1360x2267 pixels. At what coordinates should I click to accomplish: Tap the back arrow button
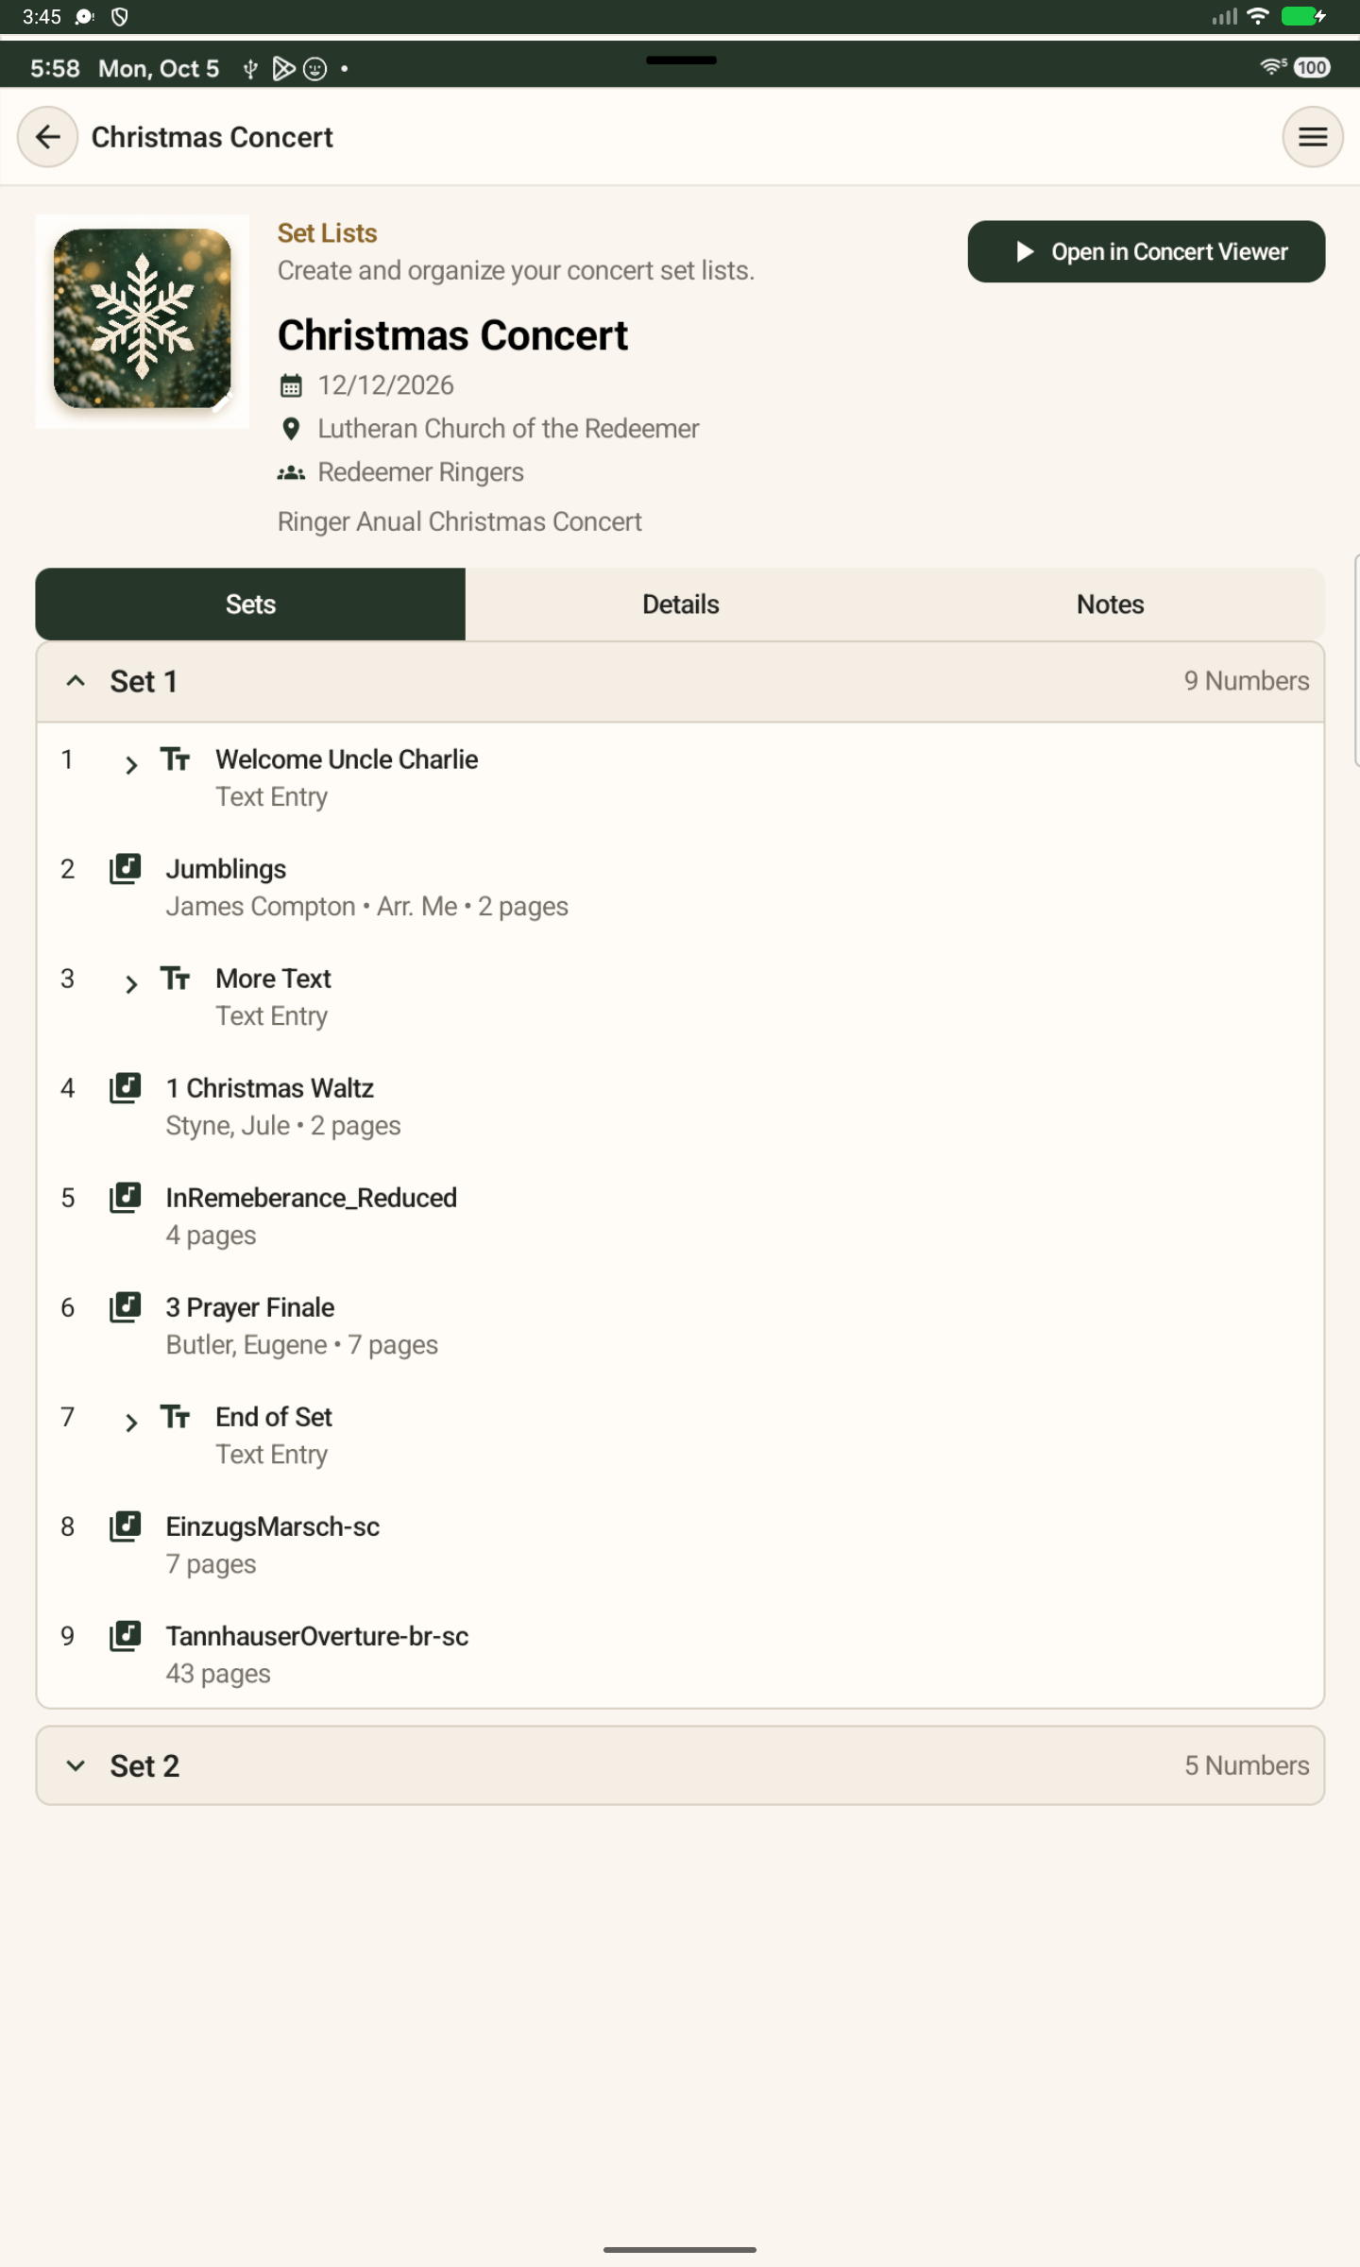click(x=47, y=137)
